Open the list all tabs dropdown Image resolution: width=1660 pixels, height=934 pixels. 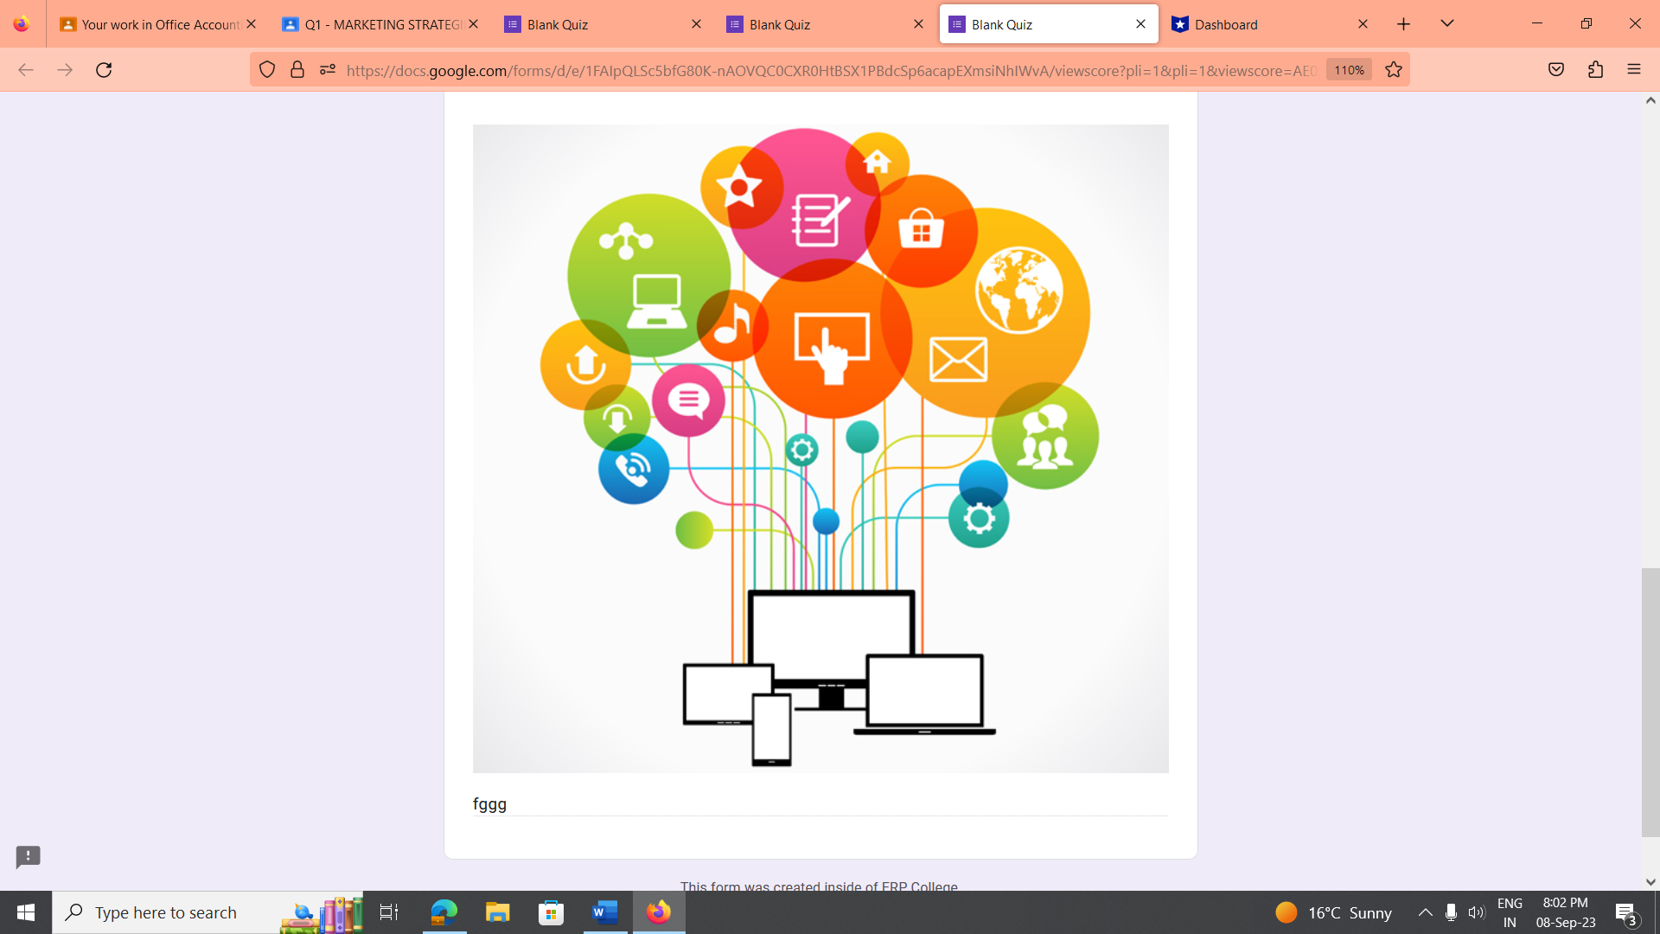tap(1446, 24)
